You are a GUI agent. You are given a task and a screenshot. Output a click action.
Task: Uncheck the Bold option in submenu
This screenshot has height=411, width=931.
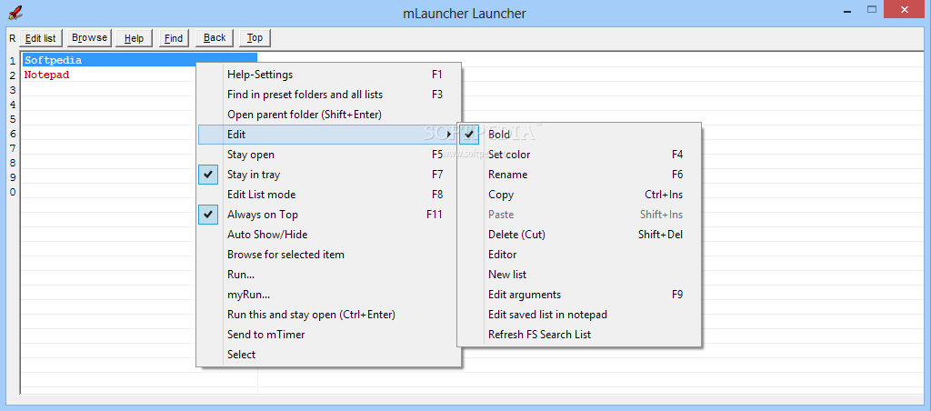coord(579,135)
